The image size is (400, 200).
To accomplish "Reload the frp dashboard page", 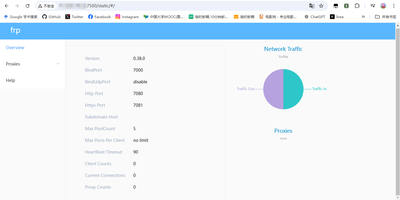I will pyautogui.click(x=28, y=6).
